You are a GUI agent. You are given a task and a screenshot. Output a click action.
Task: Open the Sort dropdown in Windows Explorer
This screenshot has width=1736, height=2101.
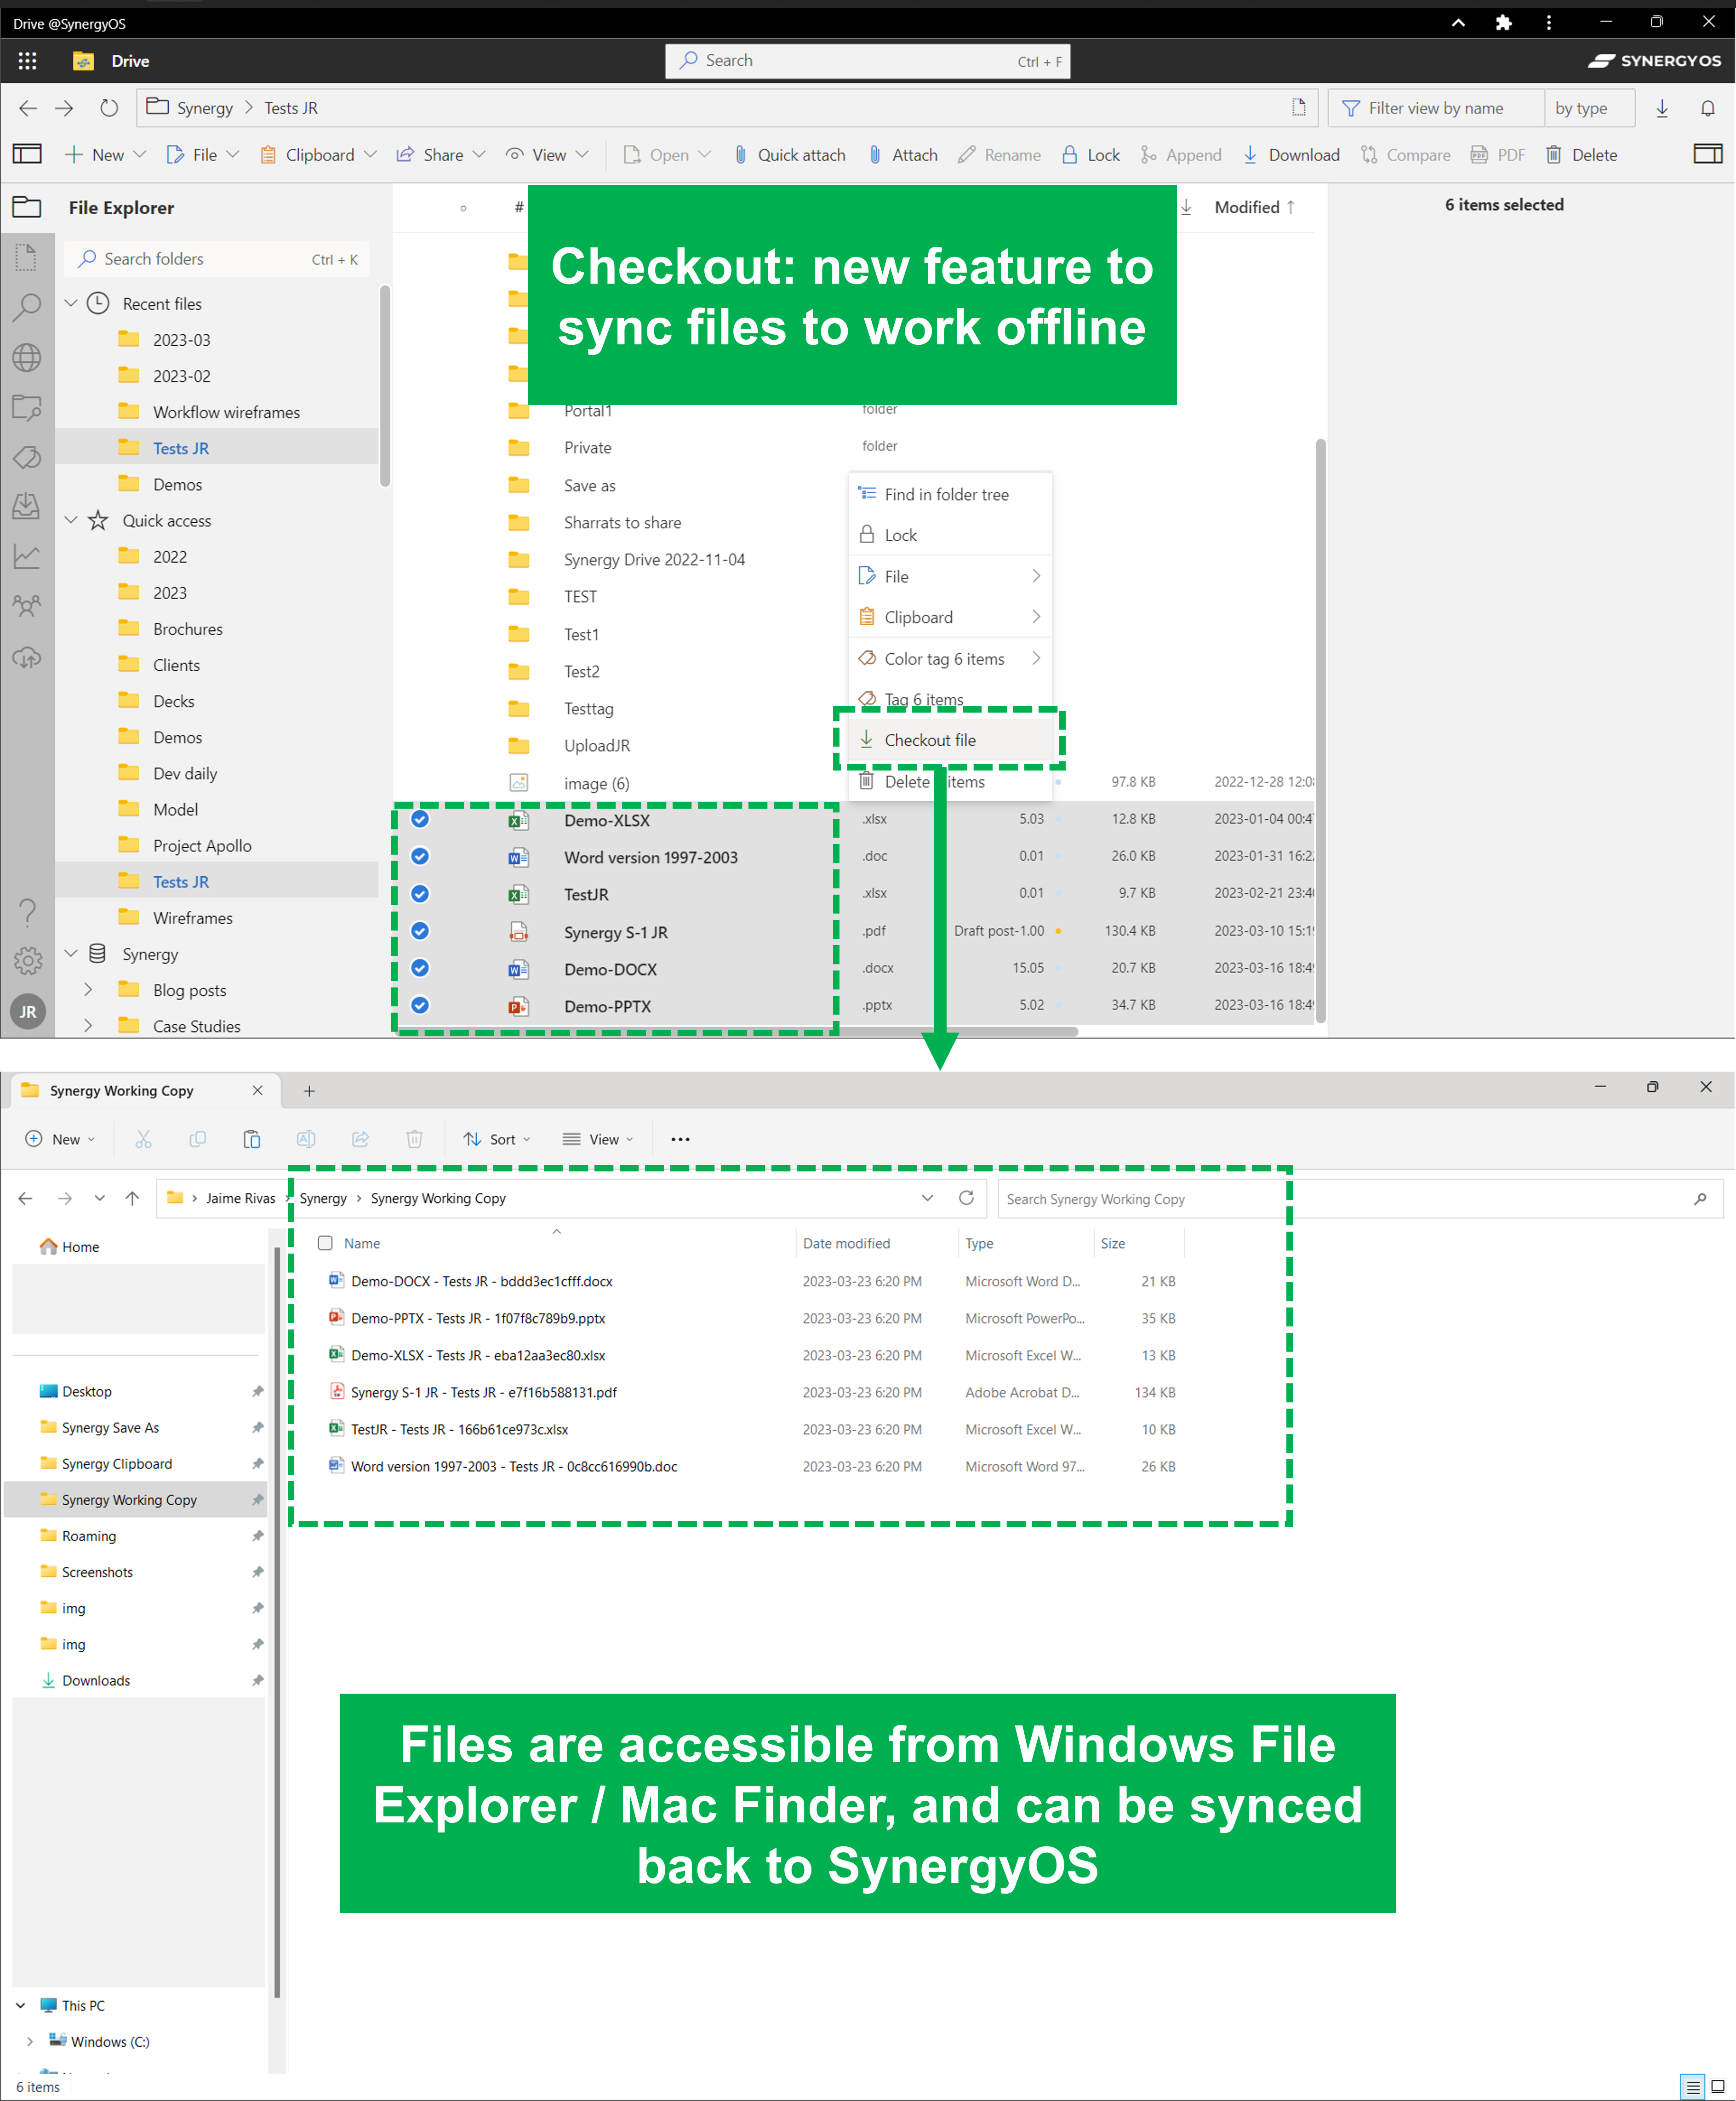click(x=497, y=1139)
